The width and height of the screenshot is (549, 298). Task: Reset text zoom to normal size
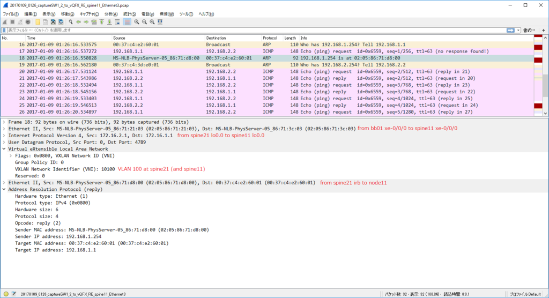[152, 22]
